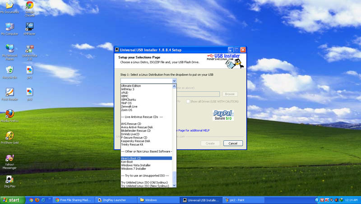The width and height of the screenshot is (361, 204).
Task: Click the Cancel button
Action: click(x=233, y=143)
